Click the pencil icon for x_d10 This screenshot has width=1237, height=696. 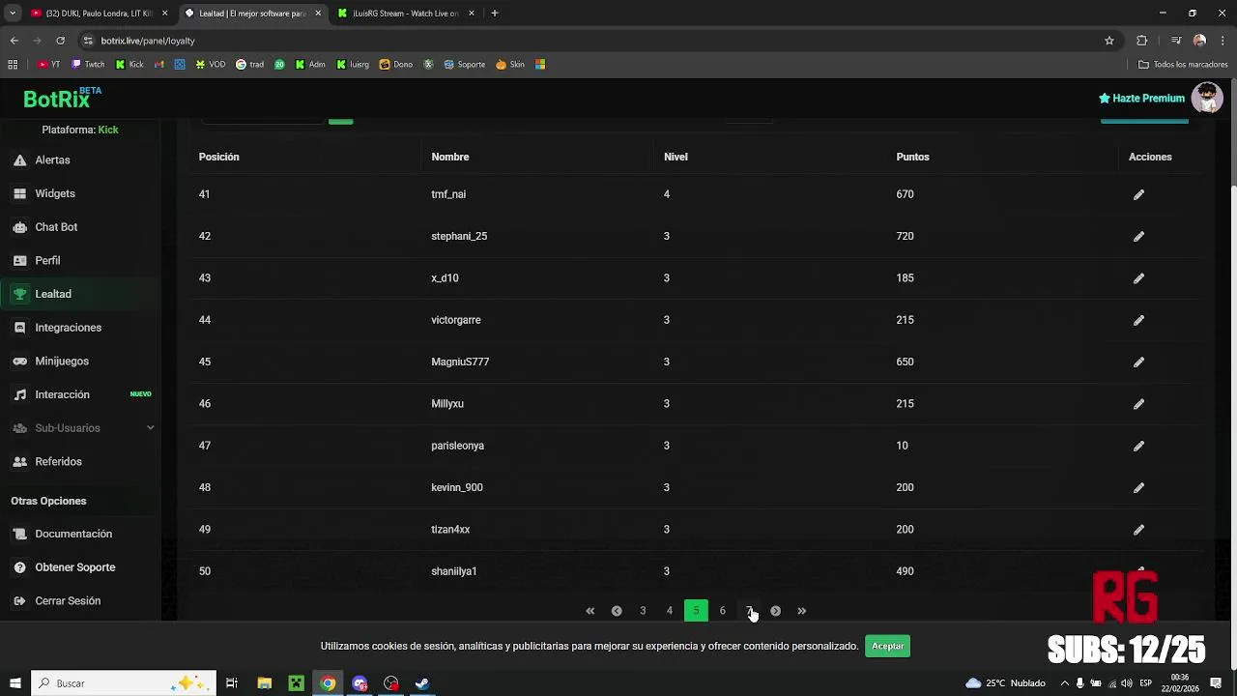click(1138, 278)
